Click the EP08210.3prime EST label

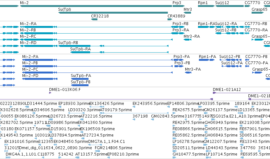(x=123, y=154)
